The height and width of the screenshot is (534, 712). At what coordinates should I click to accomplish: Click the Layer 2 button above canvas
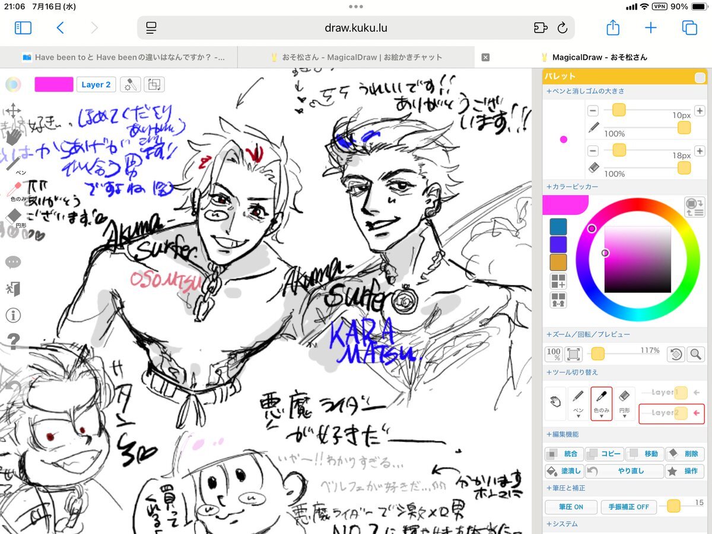coord(96,84)
